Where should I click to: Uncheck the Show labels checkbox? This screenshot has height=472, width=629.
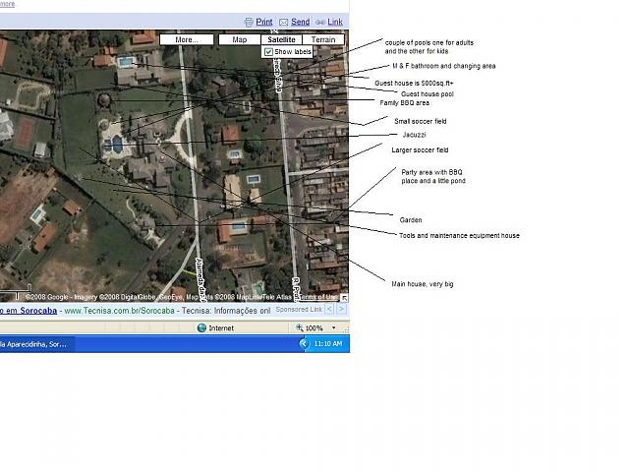coord(268,52)
